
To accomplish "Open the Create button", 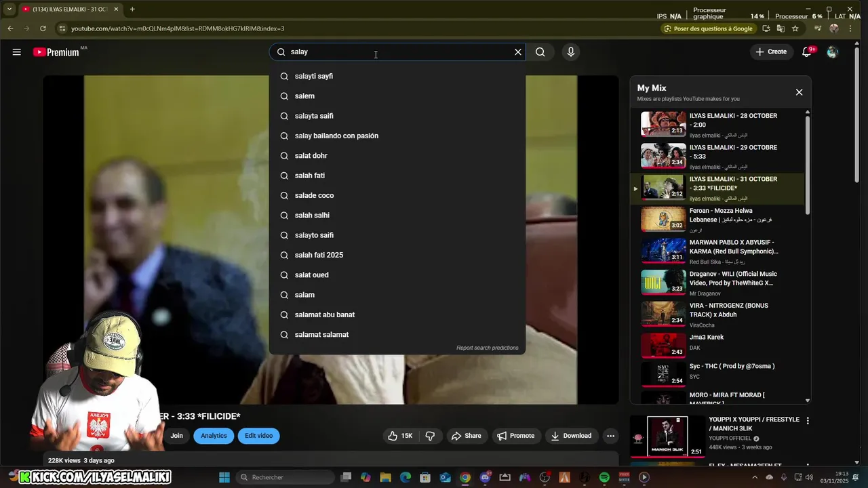I will (x=772, y=52).
